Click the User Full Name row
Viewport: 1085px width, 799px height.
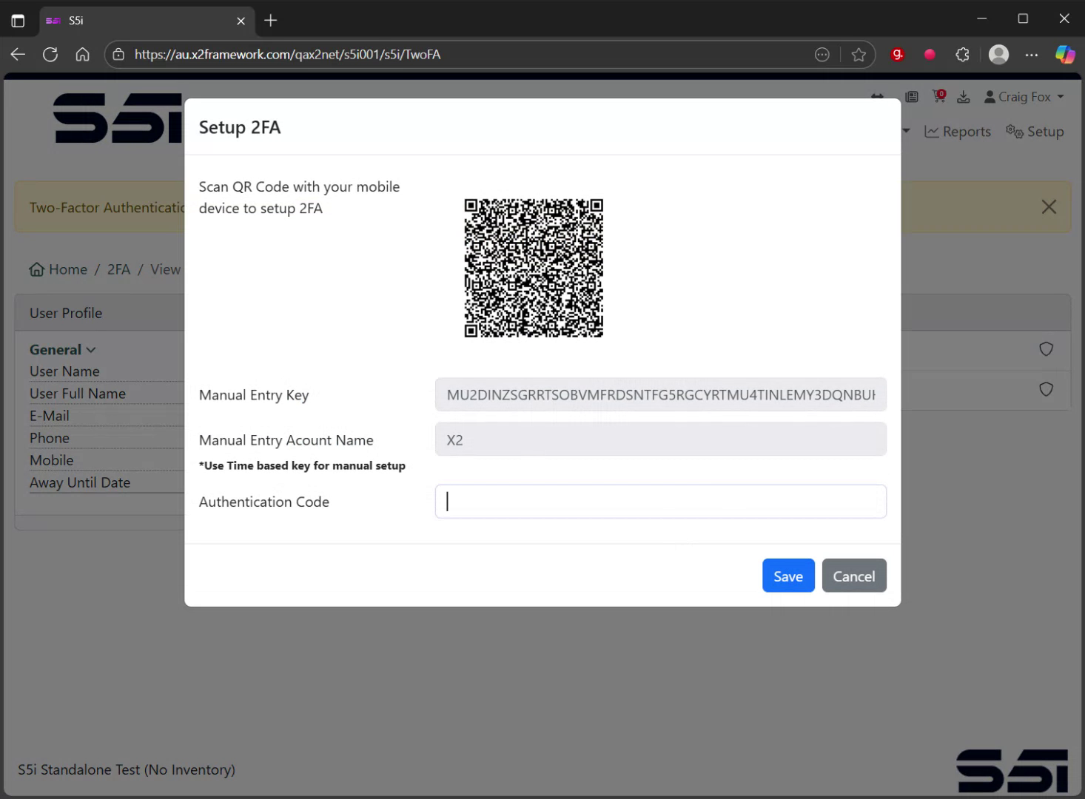click(107, 394)
